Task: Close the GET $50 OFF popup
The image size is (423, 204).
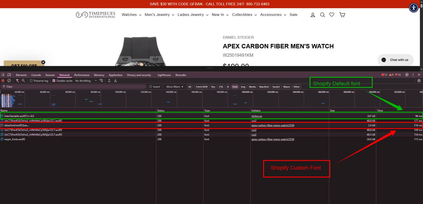Action: pyautogui.click(x=43, y=62)
